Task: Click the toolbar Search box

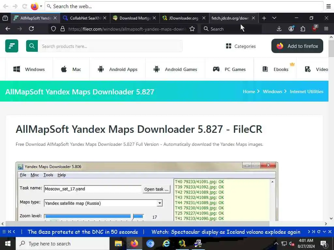Action: coord(231,29)
